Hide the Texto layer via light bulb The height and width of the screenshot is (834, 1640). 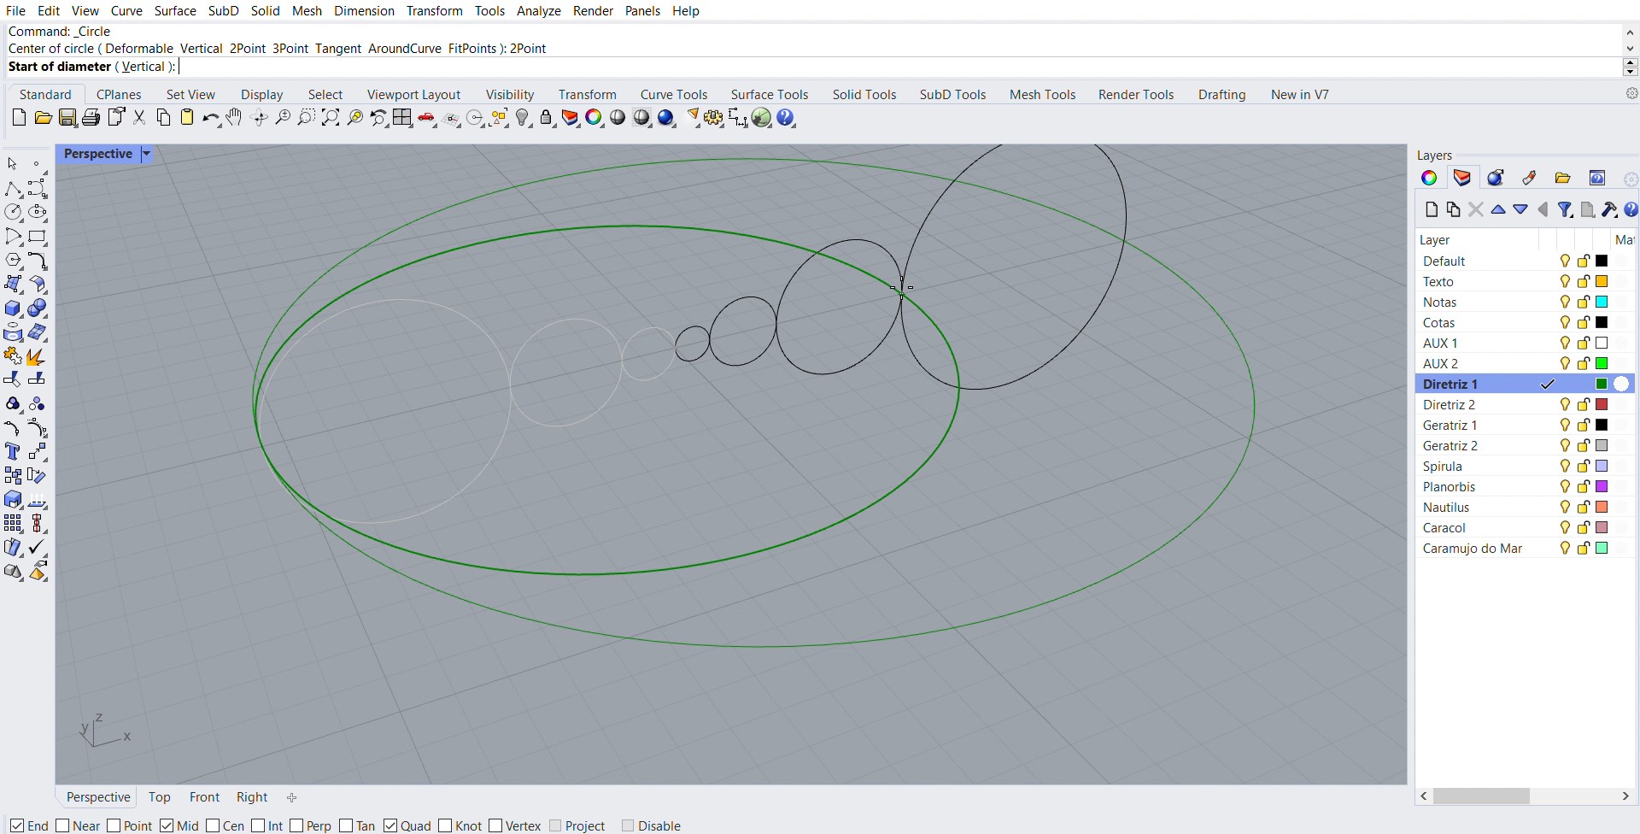(1565, 281)
